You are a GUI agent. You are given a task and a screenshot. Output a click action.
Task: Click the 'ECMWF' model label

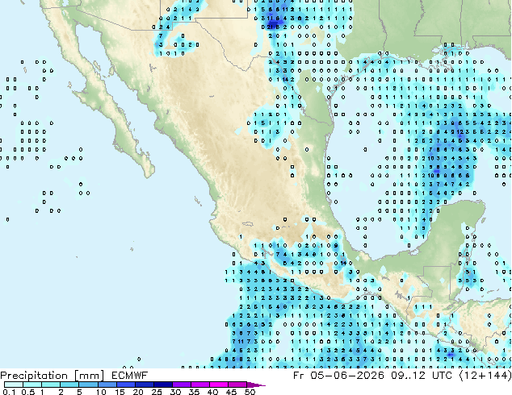click(129, 376)
